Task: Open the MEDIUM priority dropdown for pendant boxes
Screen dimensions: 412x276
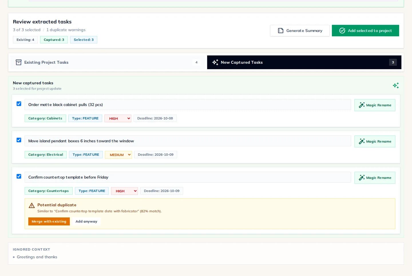Action: tap(118, 155)
